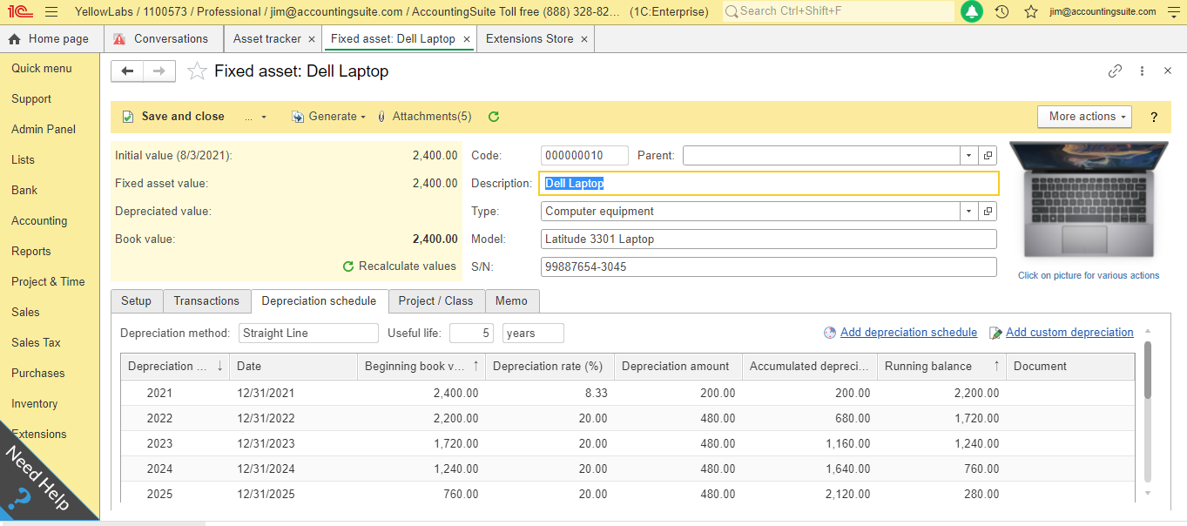Screen dimensions: 1187x526
Task: Open the save options ellipsis dropdown
Action: tap(255, 117)
